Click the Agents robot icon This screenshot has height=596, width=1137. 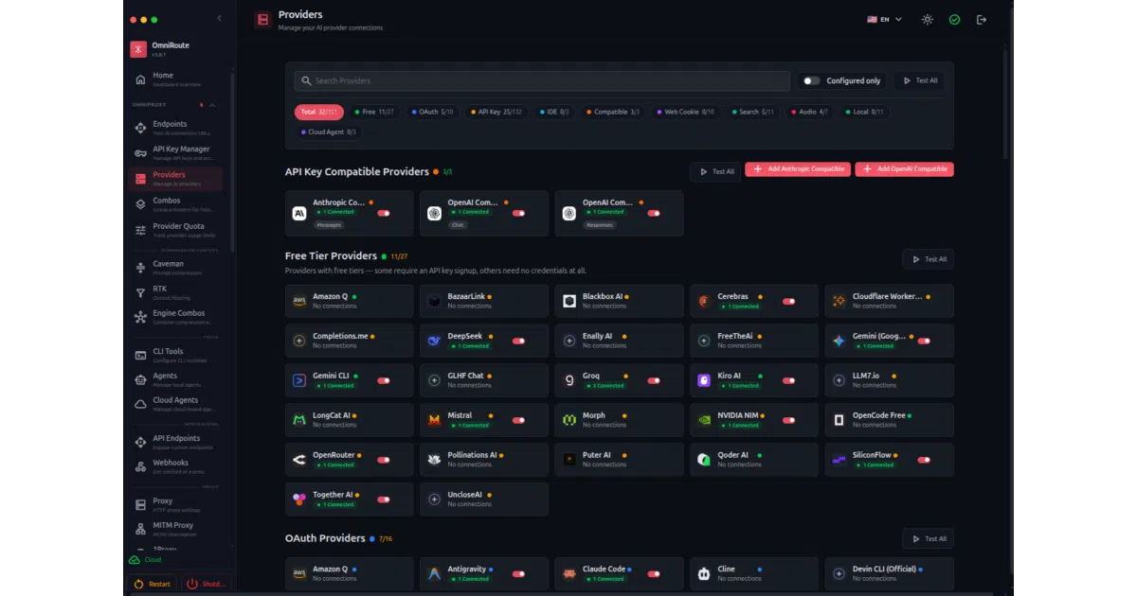[140, 379]
